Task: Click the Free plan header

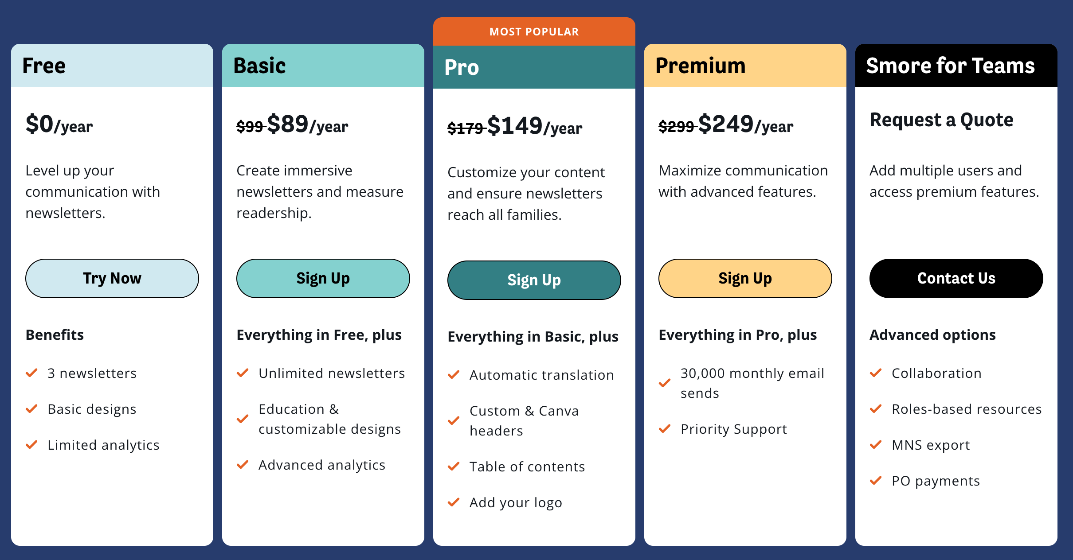Action: 112,66
